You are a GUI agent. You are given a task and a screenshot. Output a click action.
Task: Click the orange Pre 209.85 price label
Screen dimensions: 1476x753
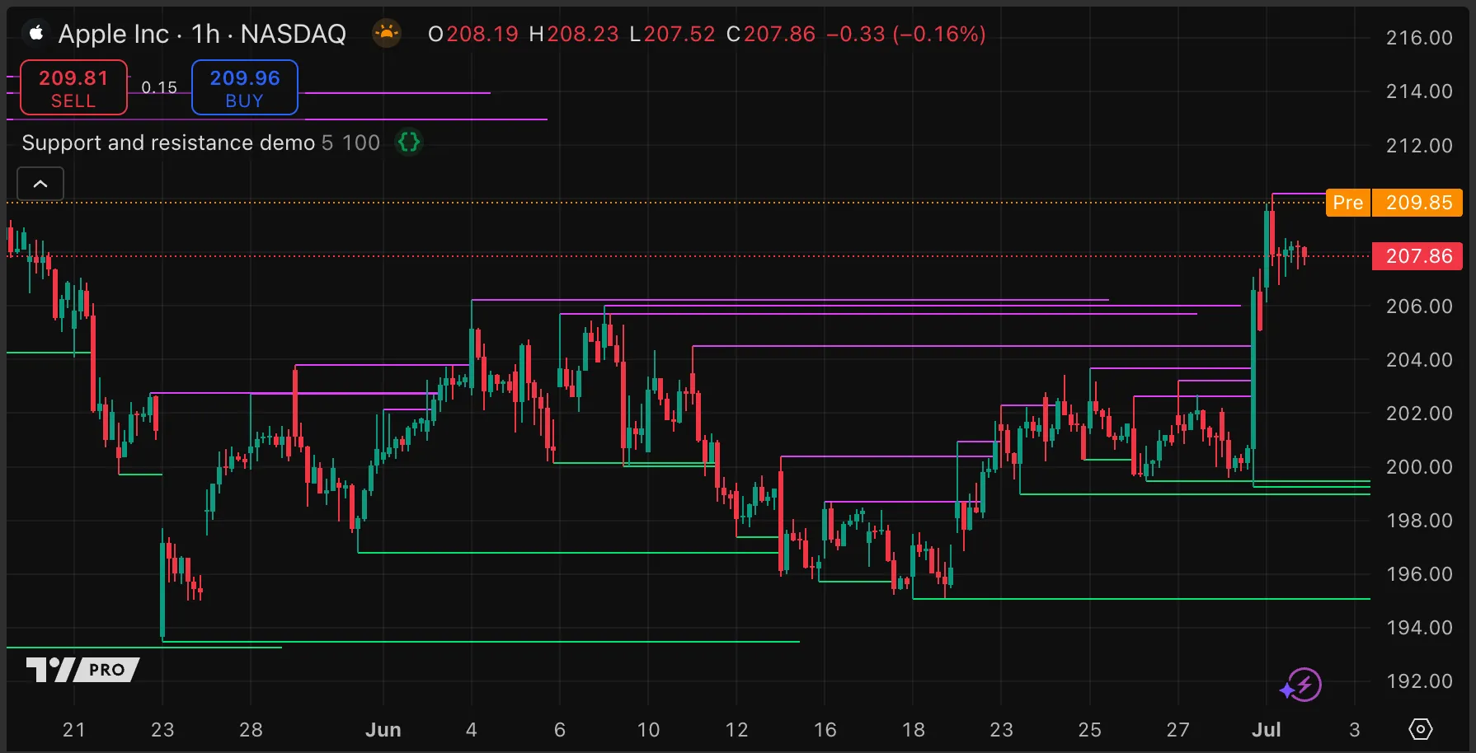[x=1394, y=203]
